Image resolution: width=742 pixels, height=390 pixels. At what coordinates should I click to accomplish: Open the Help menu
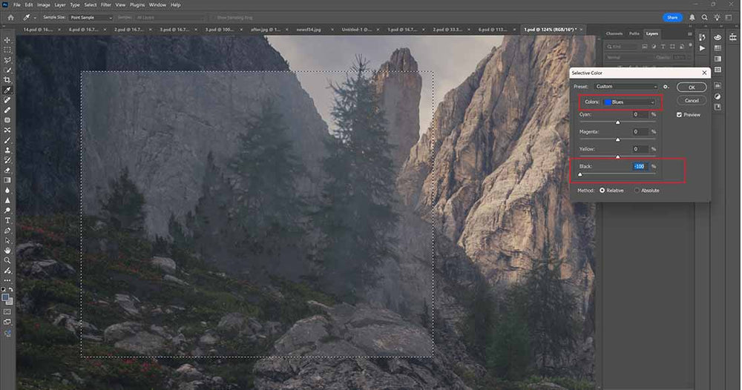[176, 4]
